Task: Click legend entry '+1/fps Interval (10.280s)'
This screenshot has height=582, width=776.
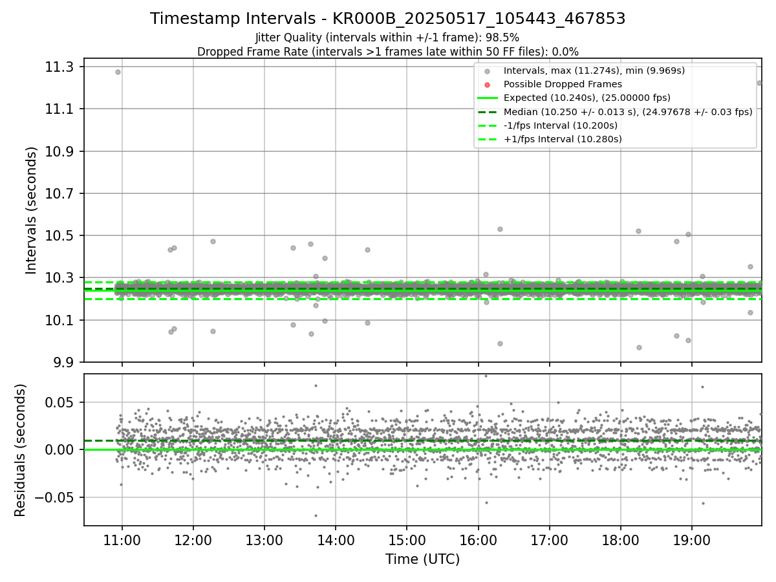Action: [x=562, y=139]
